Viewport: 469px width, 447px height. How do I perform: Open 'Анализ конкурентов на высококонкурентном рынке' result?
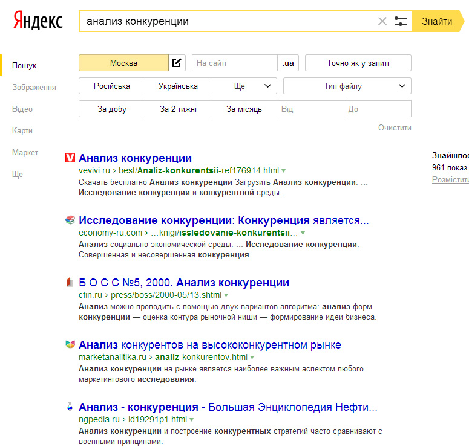pyautogui.click(x=209, y=345)
